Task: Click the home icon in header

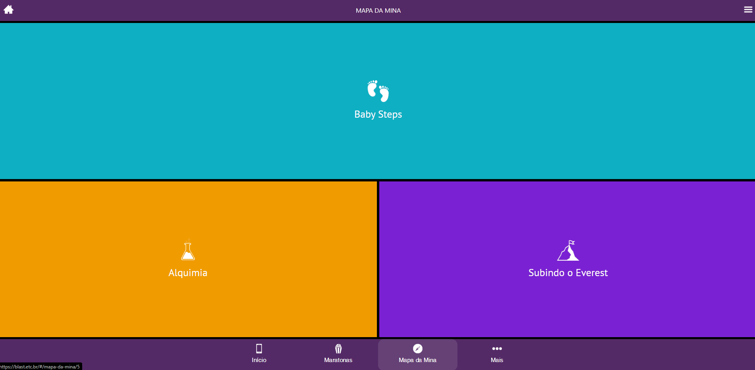Action: point(8,10)
